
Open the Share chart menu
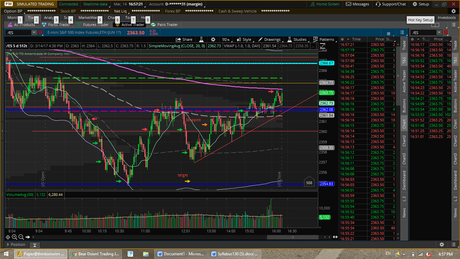tap(184, 39)
